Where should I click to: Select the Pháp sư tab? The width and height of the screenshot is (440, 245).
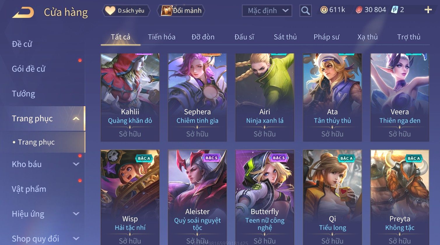coord(326,37)
